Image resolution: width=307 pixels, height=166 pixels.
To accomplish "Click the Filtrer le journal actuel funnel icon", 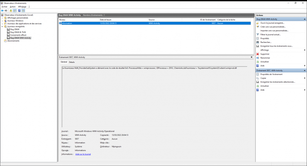I will (258, 35).
